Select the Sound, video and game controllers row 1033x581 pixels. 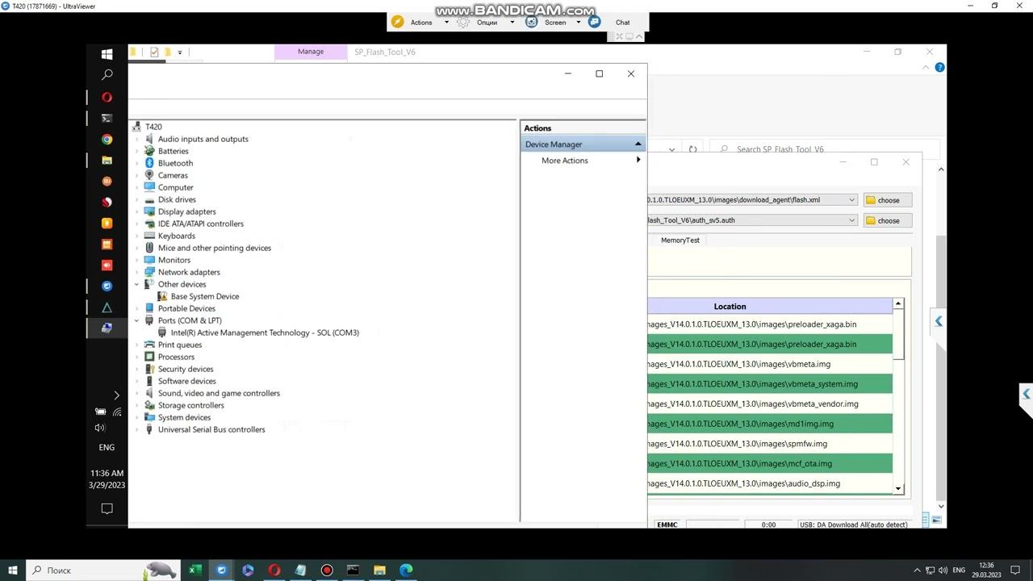(x=219, y=393)
